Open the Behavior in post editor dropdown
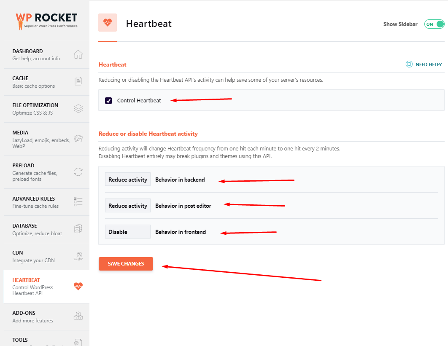Screen dimensions: 448x346 (127, 206)
